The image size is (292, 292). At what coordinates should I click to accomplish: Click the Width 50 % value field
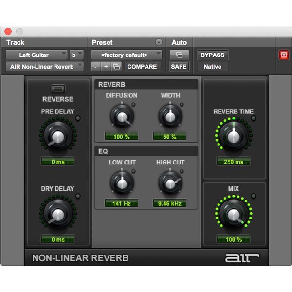tap(170, 136)
